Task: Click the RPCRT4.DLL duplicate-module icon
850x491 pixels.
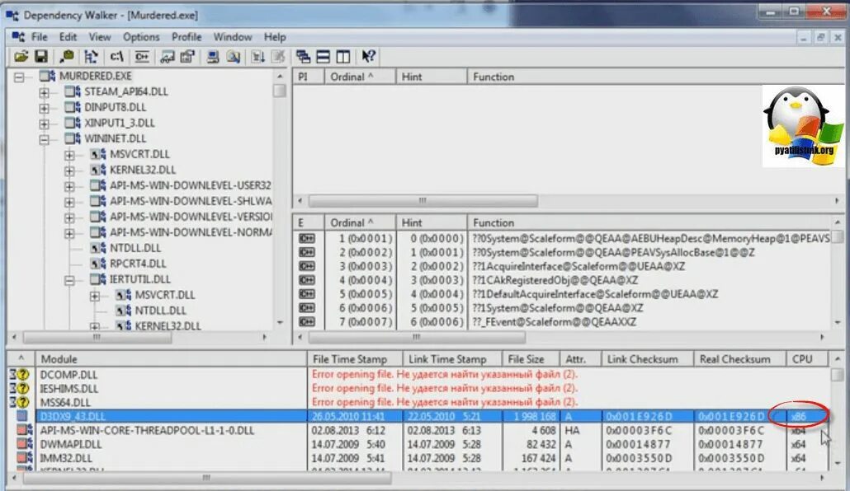Action: (98, 264)
